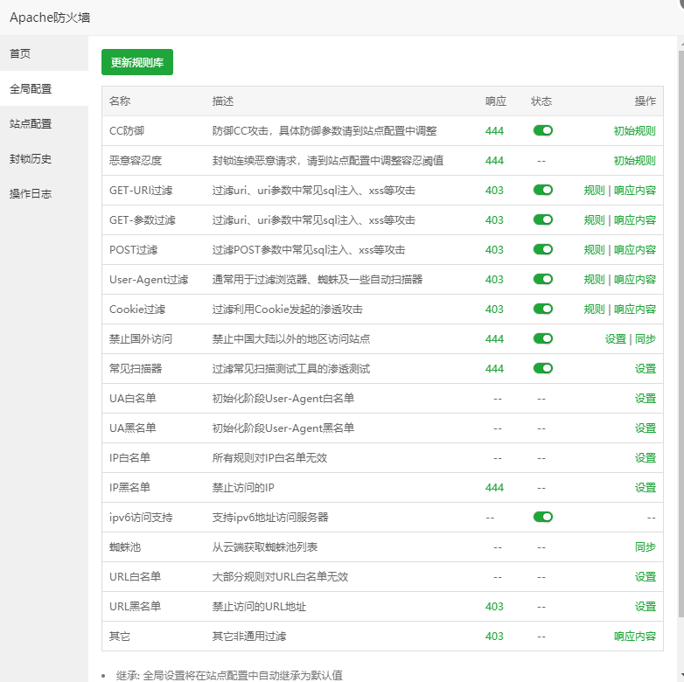Open 规则 link for GET-参数过滤
Image resolution: width=684 pixels, height=682 pixels.
coord(594,219)
